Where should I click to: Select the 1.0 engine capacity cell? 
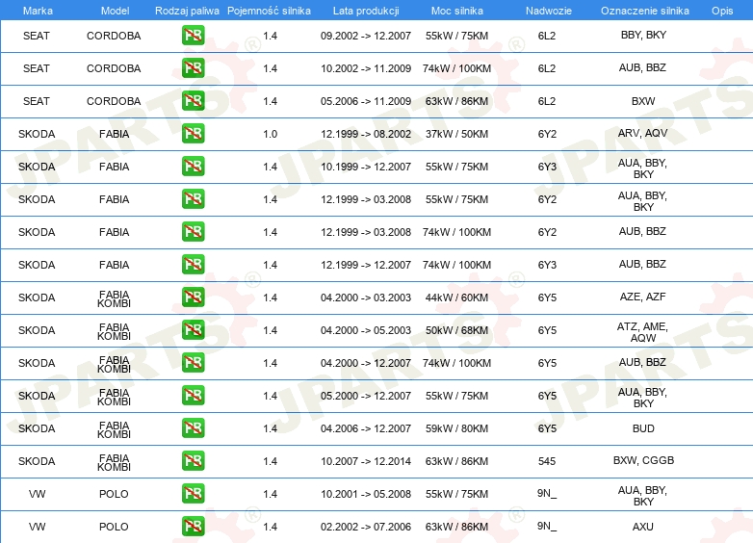[x=270, y=134]
